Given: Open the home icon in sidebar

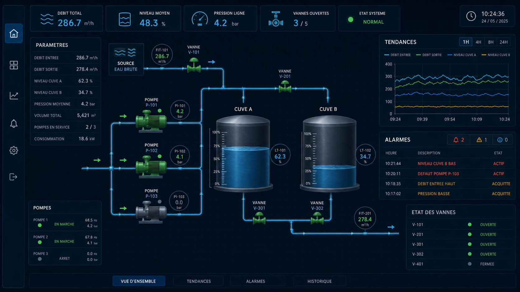Looking at the screenshot, I should [x=14, y=33].
